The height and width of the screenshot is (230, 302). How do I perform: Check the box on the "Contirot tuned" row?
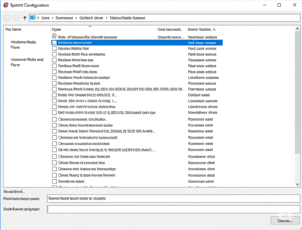54,95
